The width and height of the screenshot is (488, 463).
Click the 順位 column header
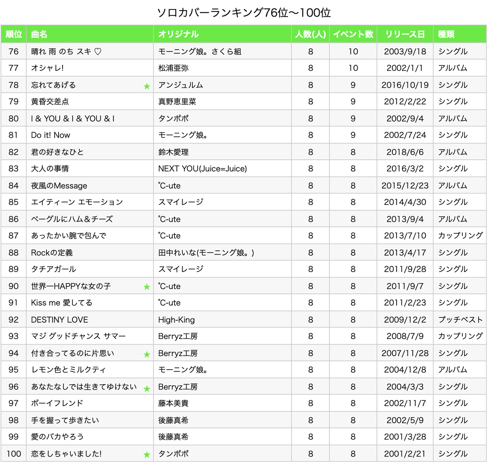[14, 34]
